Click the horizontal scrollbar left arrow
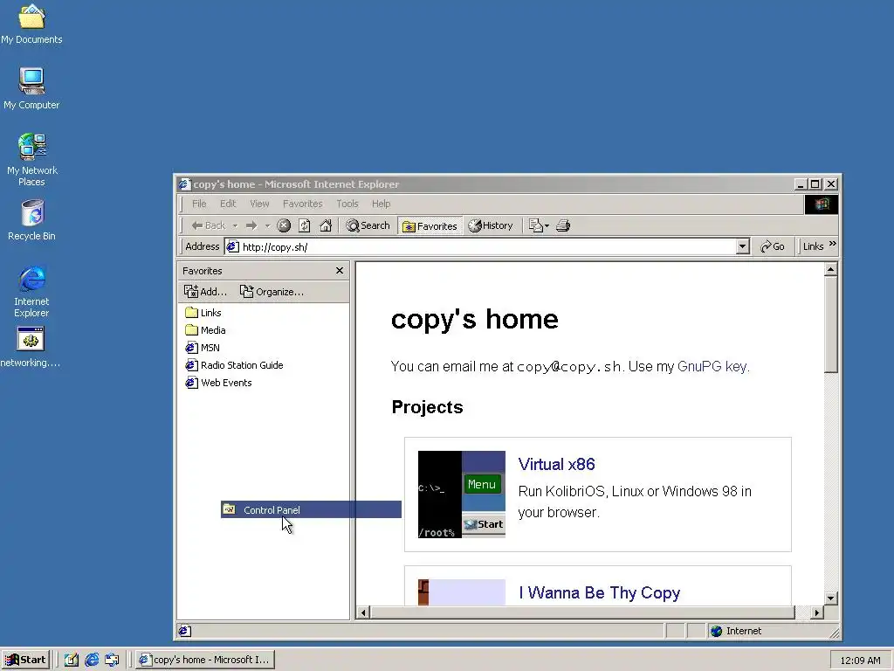894x671 pixels. tap(363, 612)
